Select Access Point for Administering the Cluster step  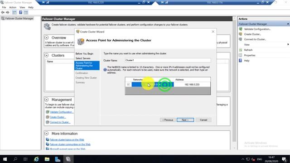[x=87, y=66]
